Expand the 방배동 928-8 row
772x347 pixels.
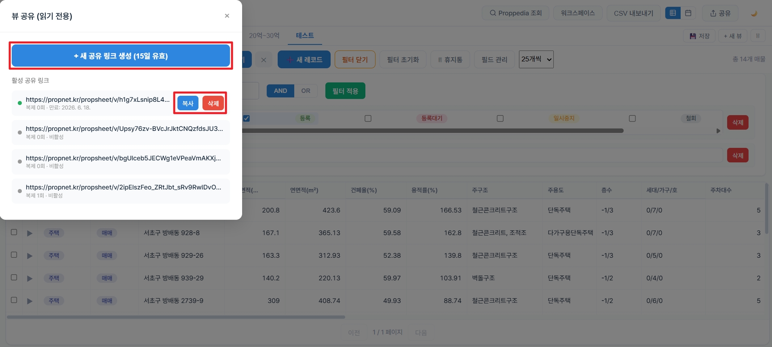30,233
